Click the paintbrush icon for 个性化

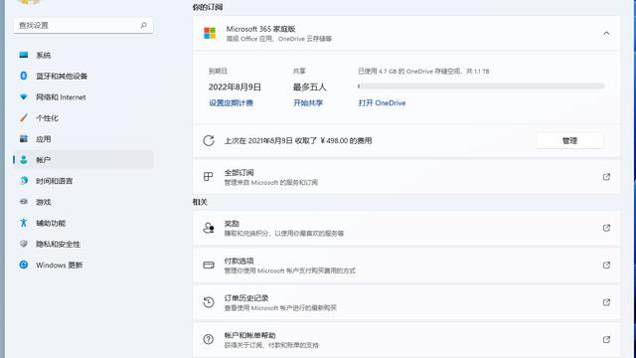coord(24,117)
